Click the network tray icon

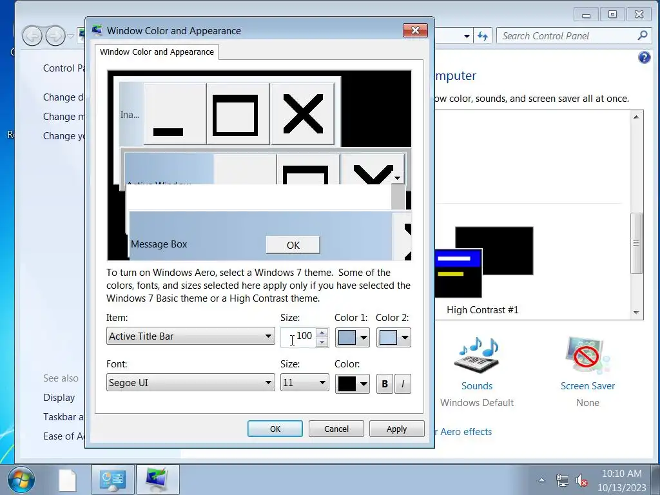[562, 480]
